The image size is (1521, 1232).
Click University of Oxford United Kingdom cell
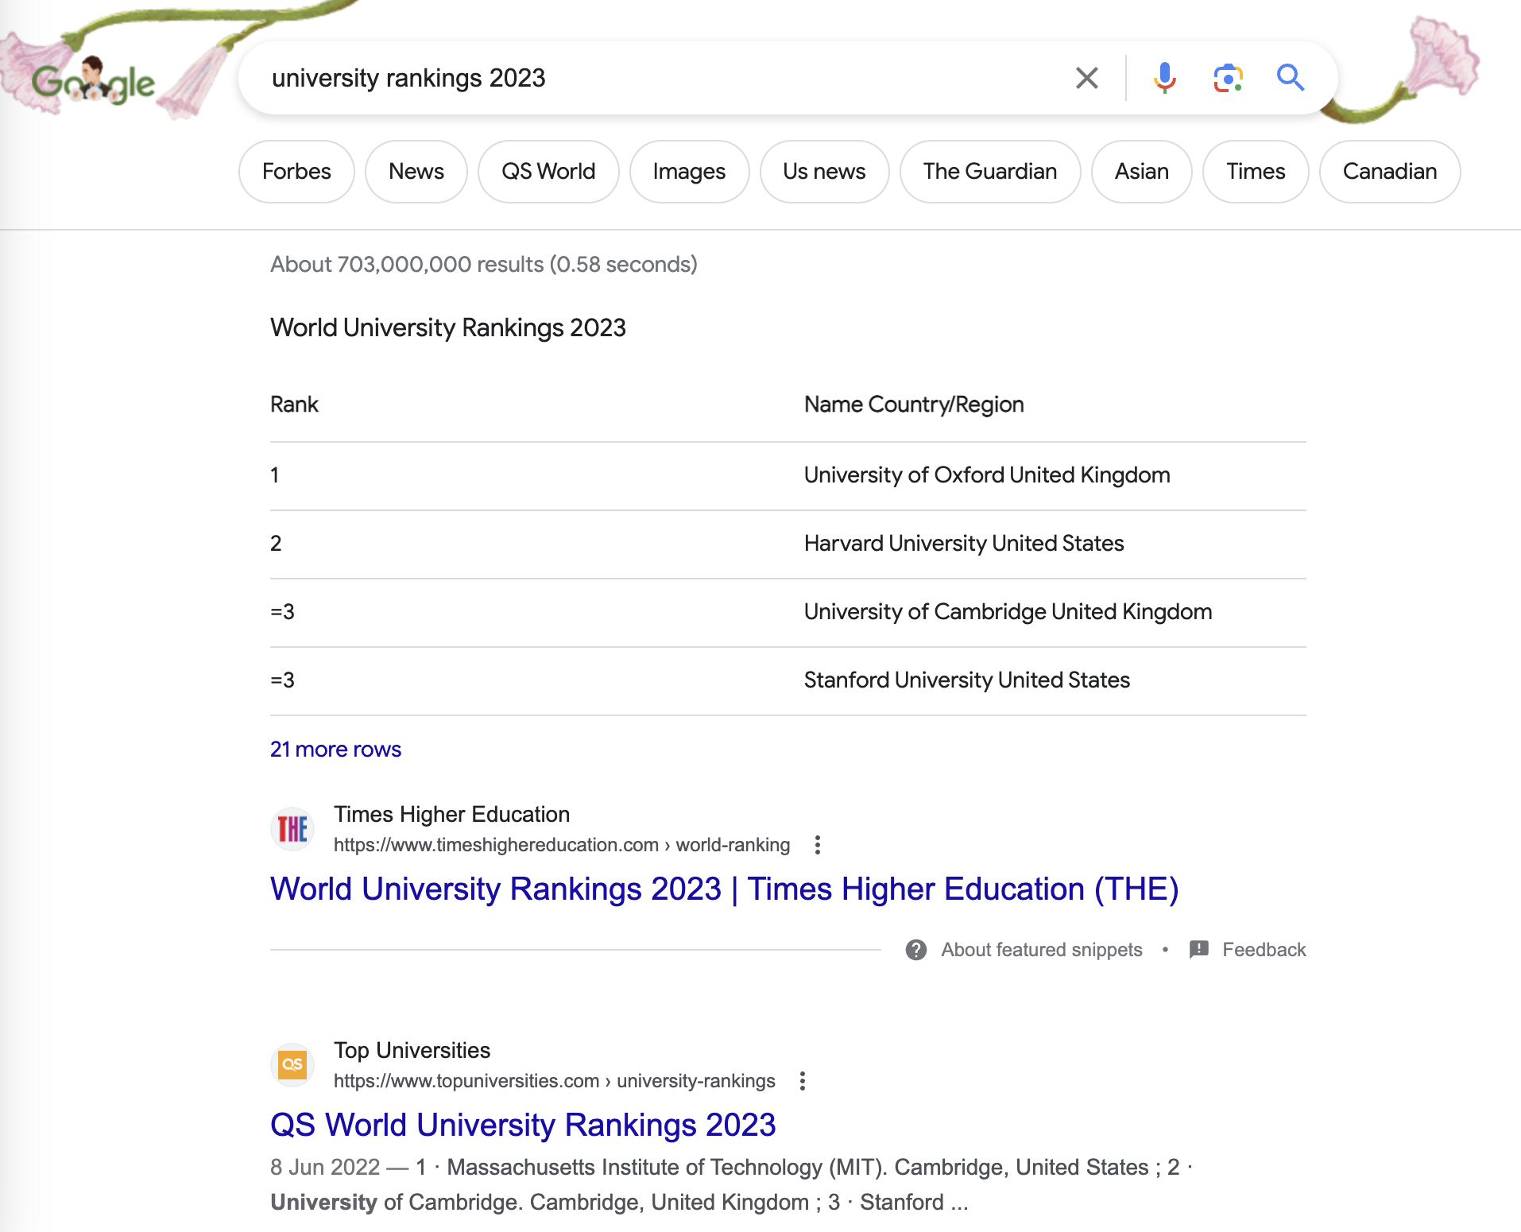pyautogui.click(x=987, y=475)
